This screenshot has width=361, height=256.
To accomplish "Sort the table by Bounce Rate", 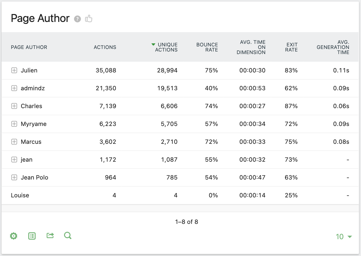I will pyautogui.click(x=207, y=47).
